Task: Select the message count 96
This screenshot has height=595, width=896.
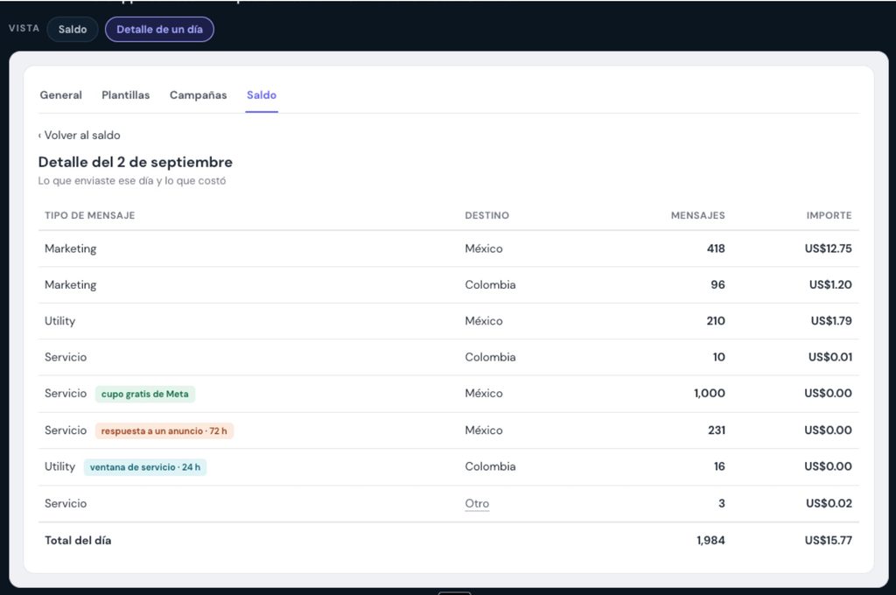Action: click(x=717, y=284)
